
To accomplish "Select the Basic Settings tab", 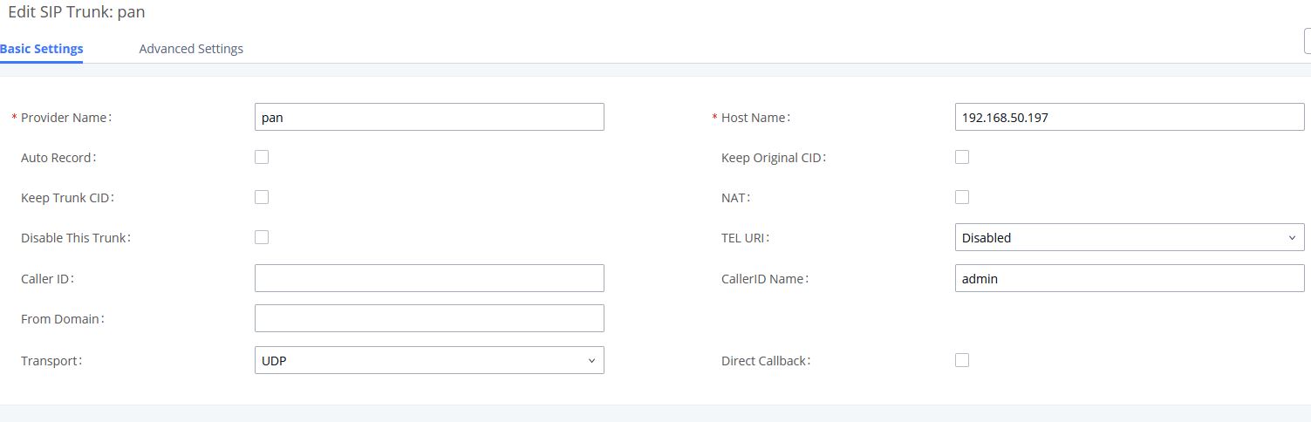I will coord(41,49).
